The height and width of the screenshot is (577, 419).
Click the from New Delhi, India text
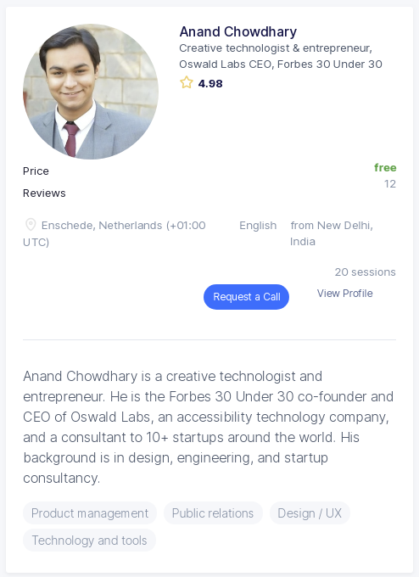click(x=332, y=233)
